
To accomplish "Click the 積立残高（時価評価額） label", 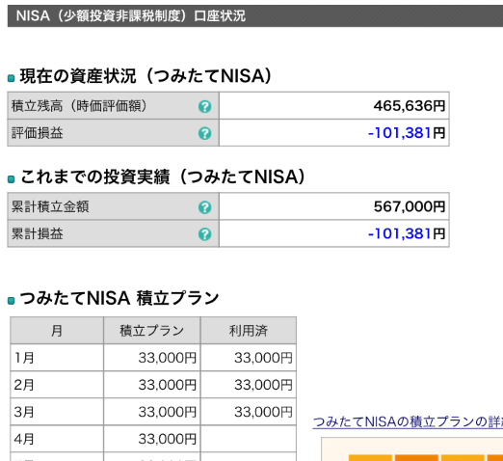I will [79, 106].
